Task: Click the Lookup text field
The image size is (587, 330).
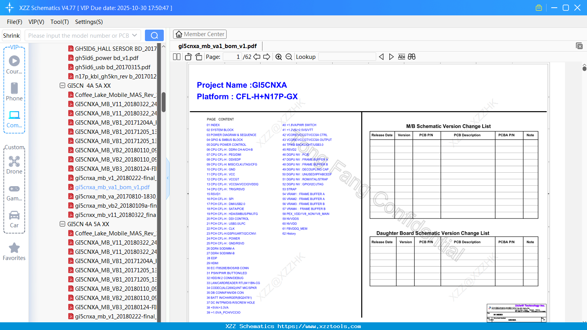Action: [347, 57]
